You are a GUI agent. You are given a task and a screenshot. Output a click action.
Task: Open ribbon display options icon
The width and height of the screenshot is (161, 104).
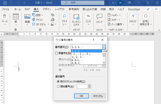129,3
